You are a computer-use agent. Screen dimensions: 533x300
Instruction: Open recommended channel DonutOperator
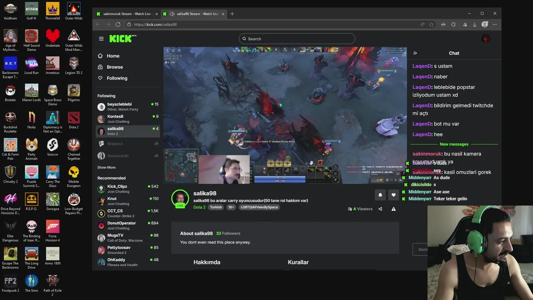coord(128,225)
